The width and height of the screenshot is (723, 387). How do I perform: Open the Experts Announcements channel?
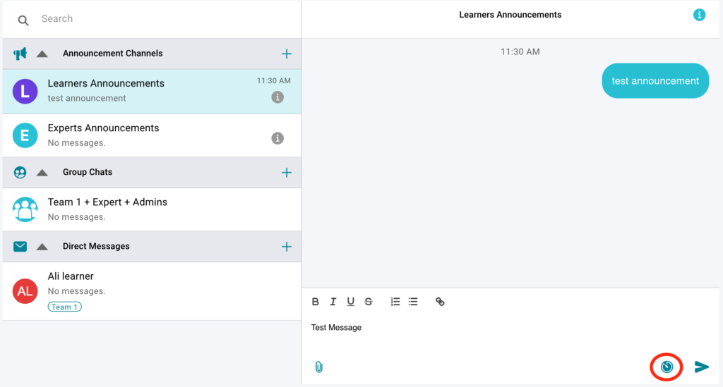(141, 135)
